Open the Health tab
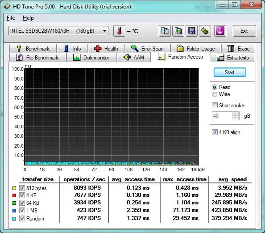The image size is (265, 233). (x=106, y=49)
